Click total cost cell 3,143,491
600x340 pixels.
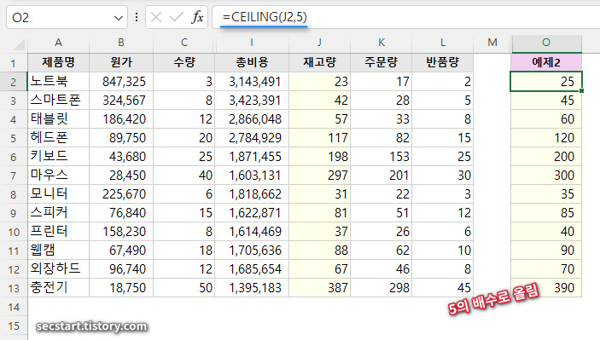click(252, 81)
